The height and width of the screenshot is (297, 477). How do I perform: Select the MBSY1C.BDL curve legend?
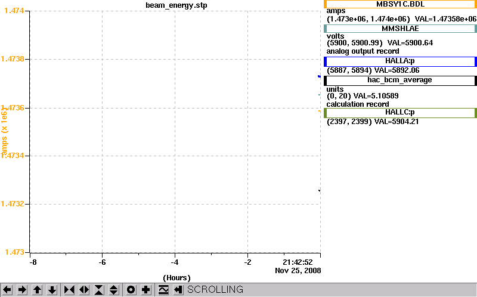(x=400, y=4)
